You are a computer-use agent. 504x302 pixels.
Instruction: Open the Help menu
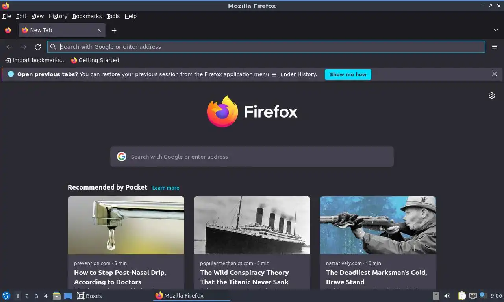[130, 16]
